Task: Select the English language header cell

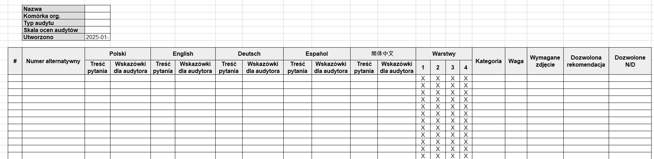Action: [183, 54]
